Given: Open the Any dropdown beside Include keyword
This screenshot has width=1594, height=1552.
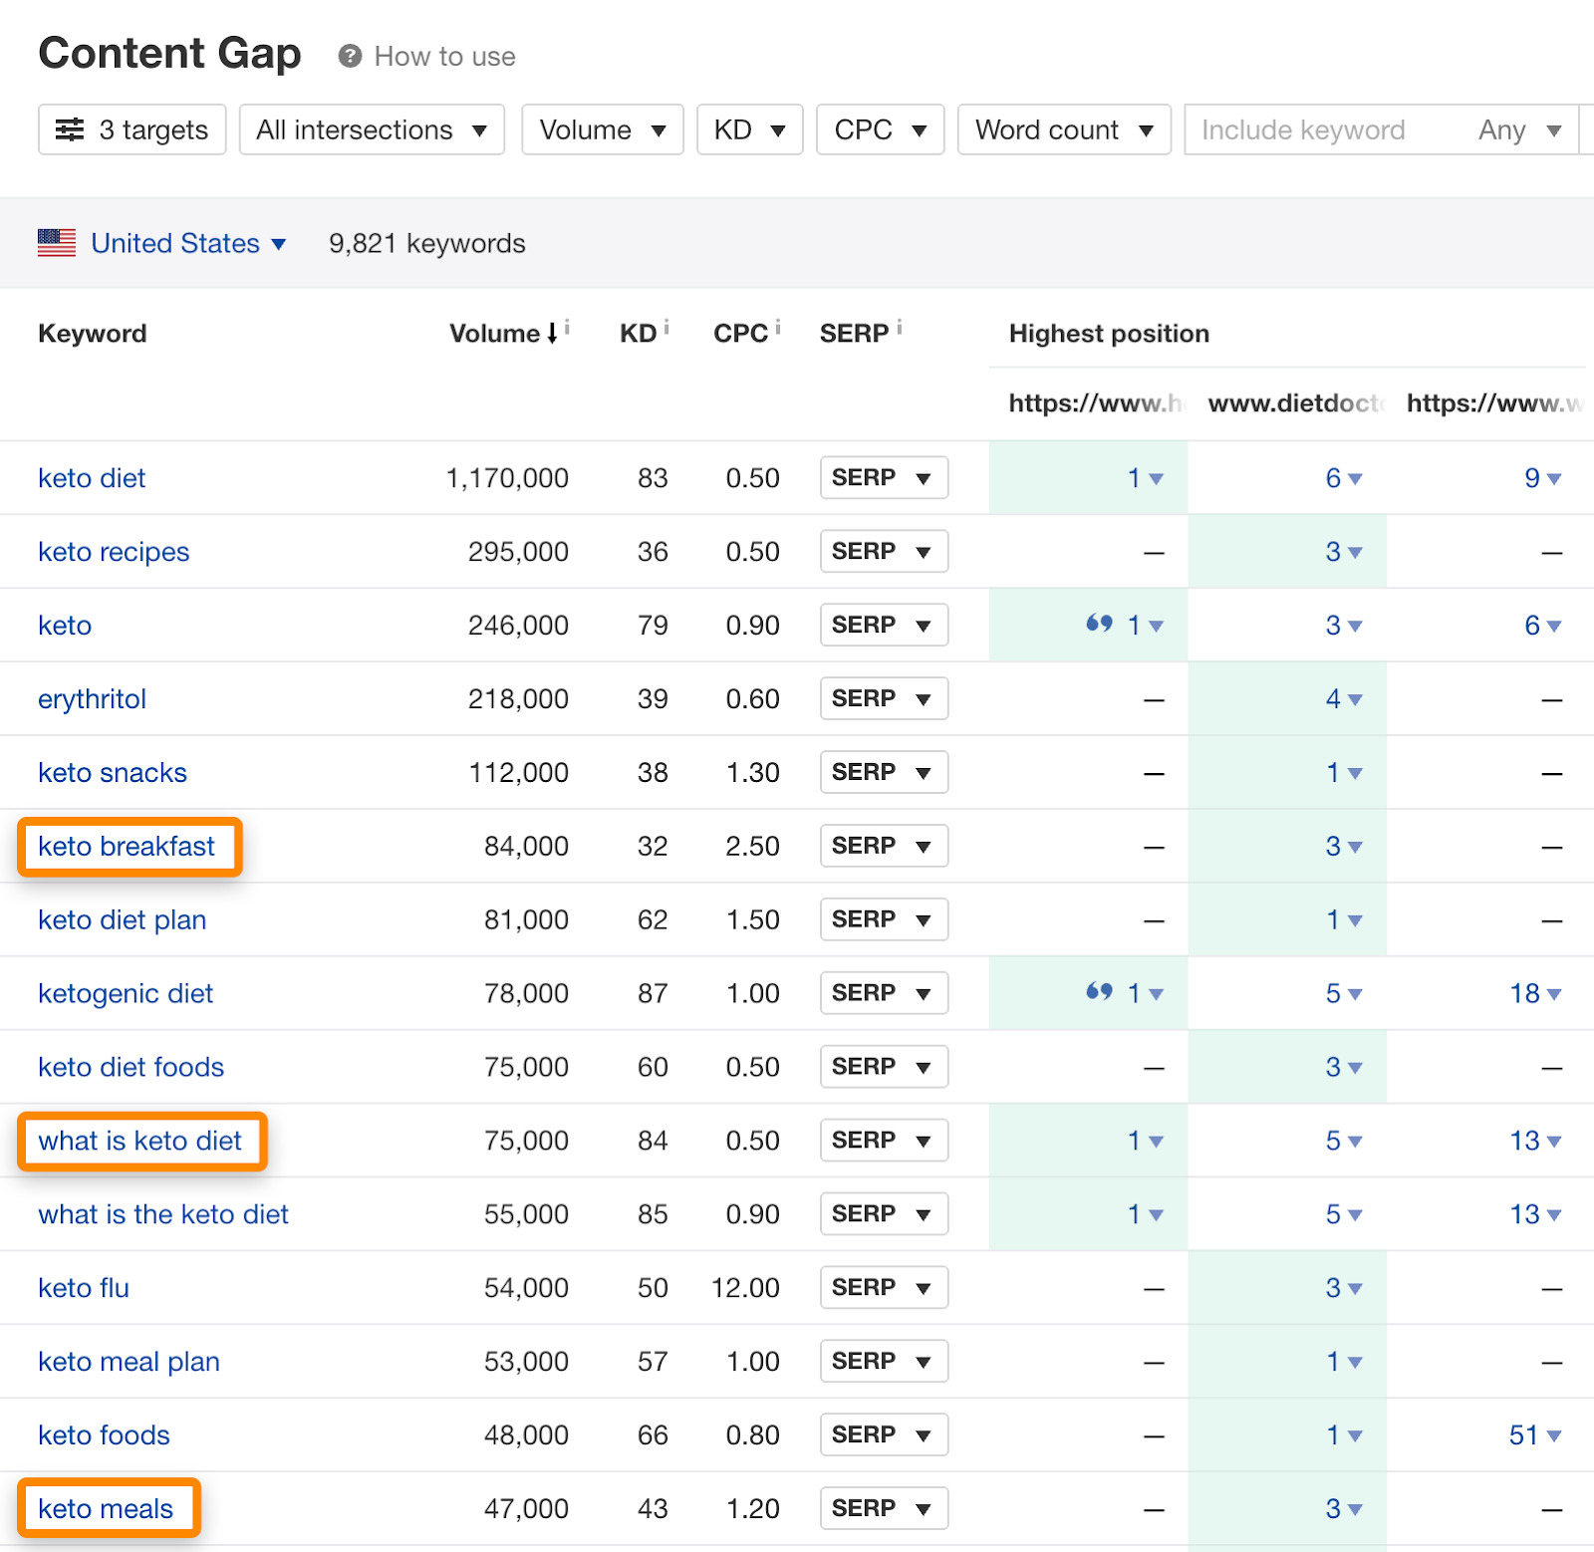Looking at the screenshot, I should pyautogui.click(x=1516, y=129).
